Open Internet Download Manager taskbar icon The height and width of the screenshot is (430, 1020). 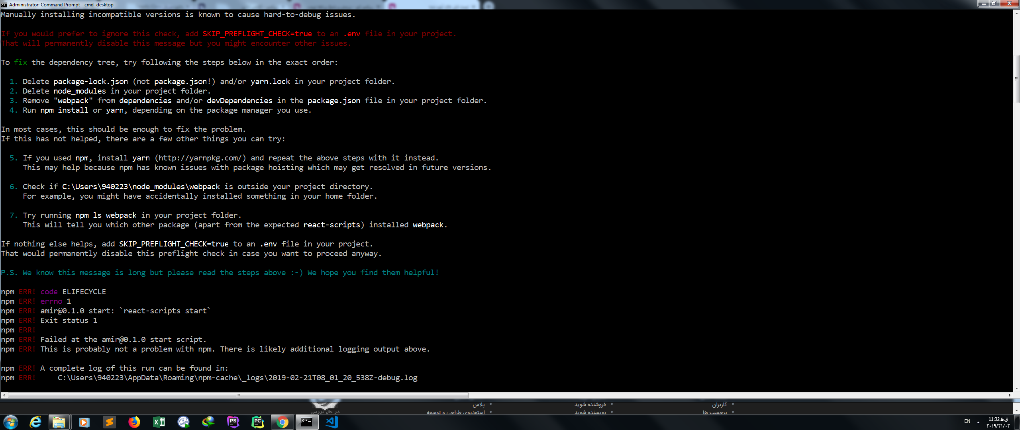pos(208,422)
